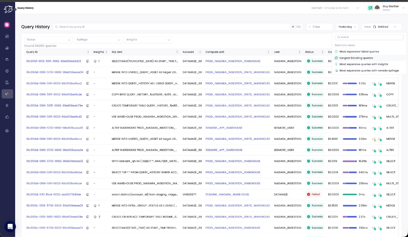This screenshot has width=408, height=237.
Task: Switch search mode to SQL
Action: pos(298,27)
